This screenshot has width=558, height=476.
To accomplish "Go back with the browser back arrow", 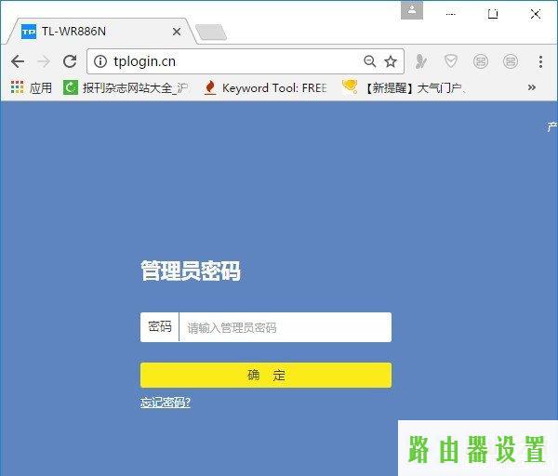I will pyautogui.click(x=17, y=61).
